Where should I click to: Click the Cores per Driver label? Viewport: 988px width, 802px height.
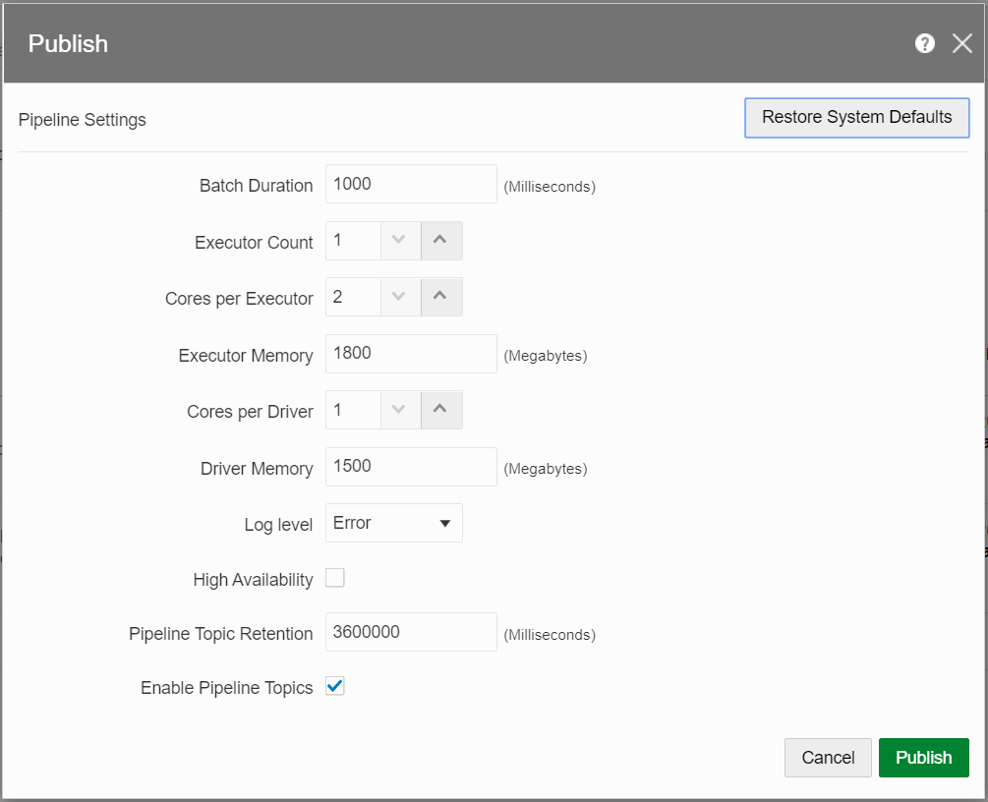[250, 412]
